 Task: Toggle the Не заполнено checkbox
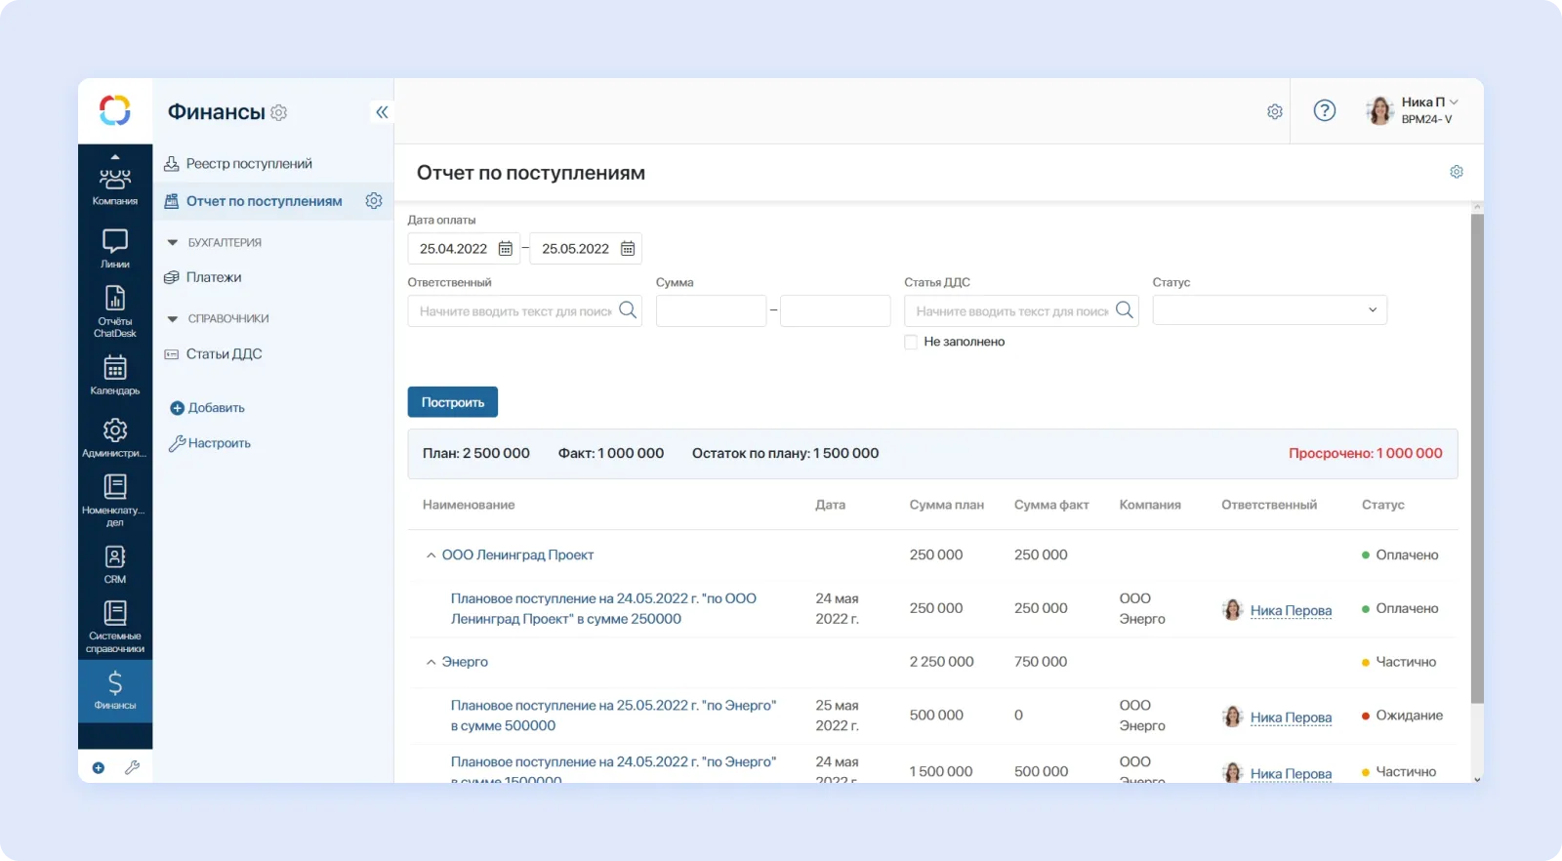(911, 343)
